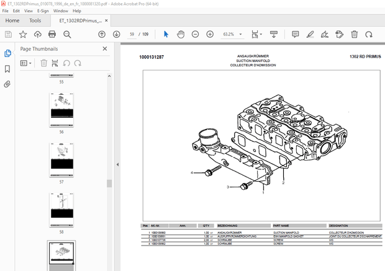This screenshot has width=385, height=271.
Task: Click the Save file icon
Action: click(x=8, y=34)
